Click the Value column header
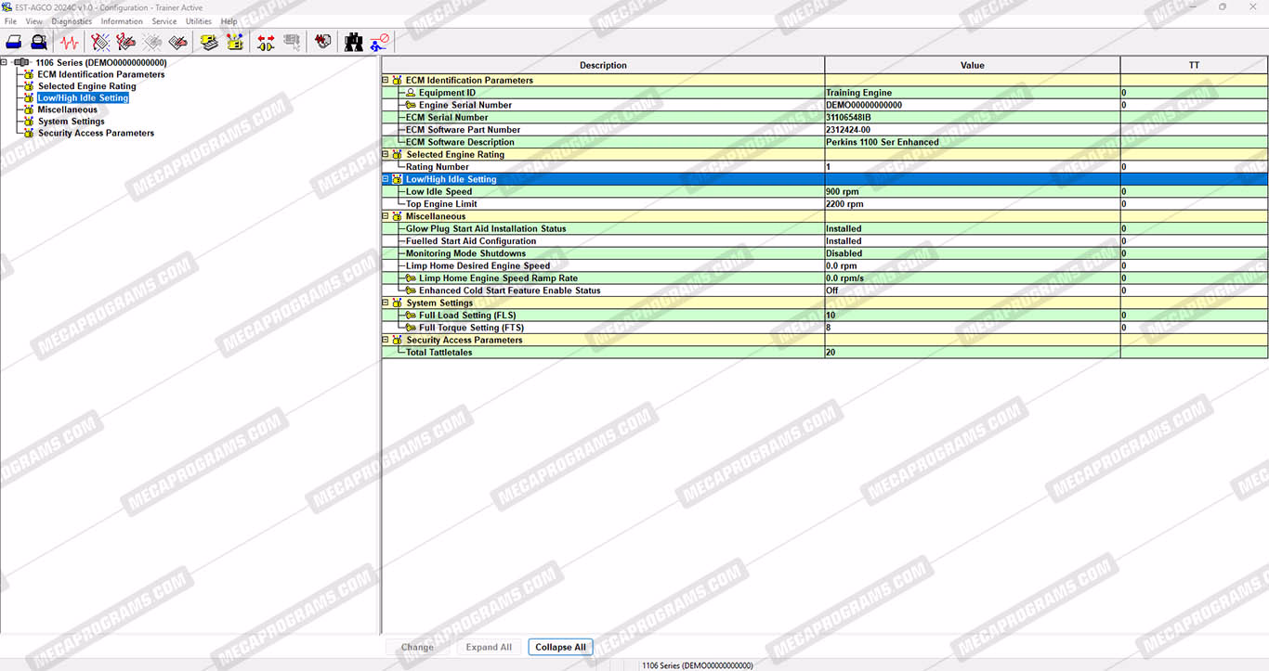Image resolution: width=1269 pixels, height=671 pixels. tap(972, 65)
